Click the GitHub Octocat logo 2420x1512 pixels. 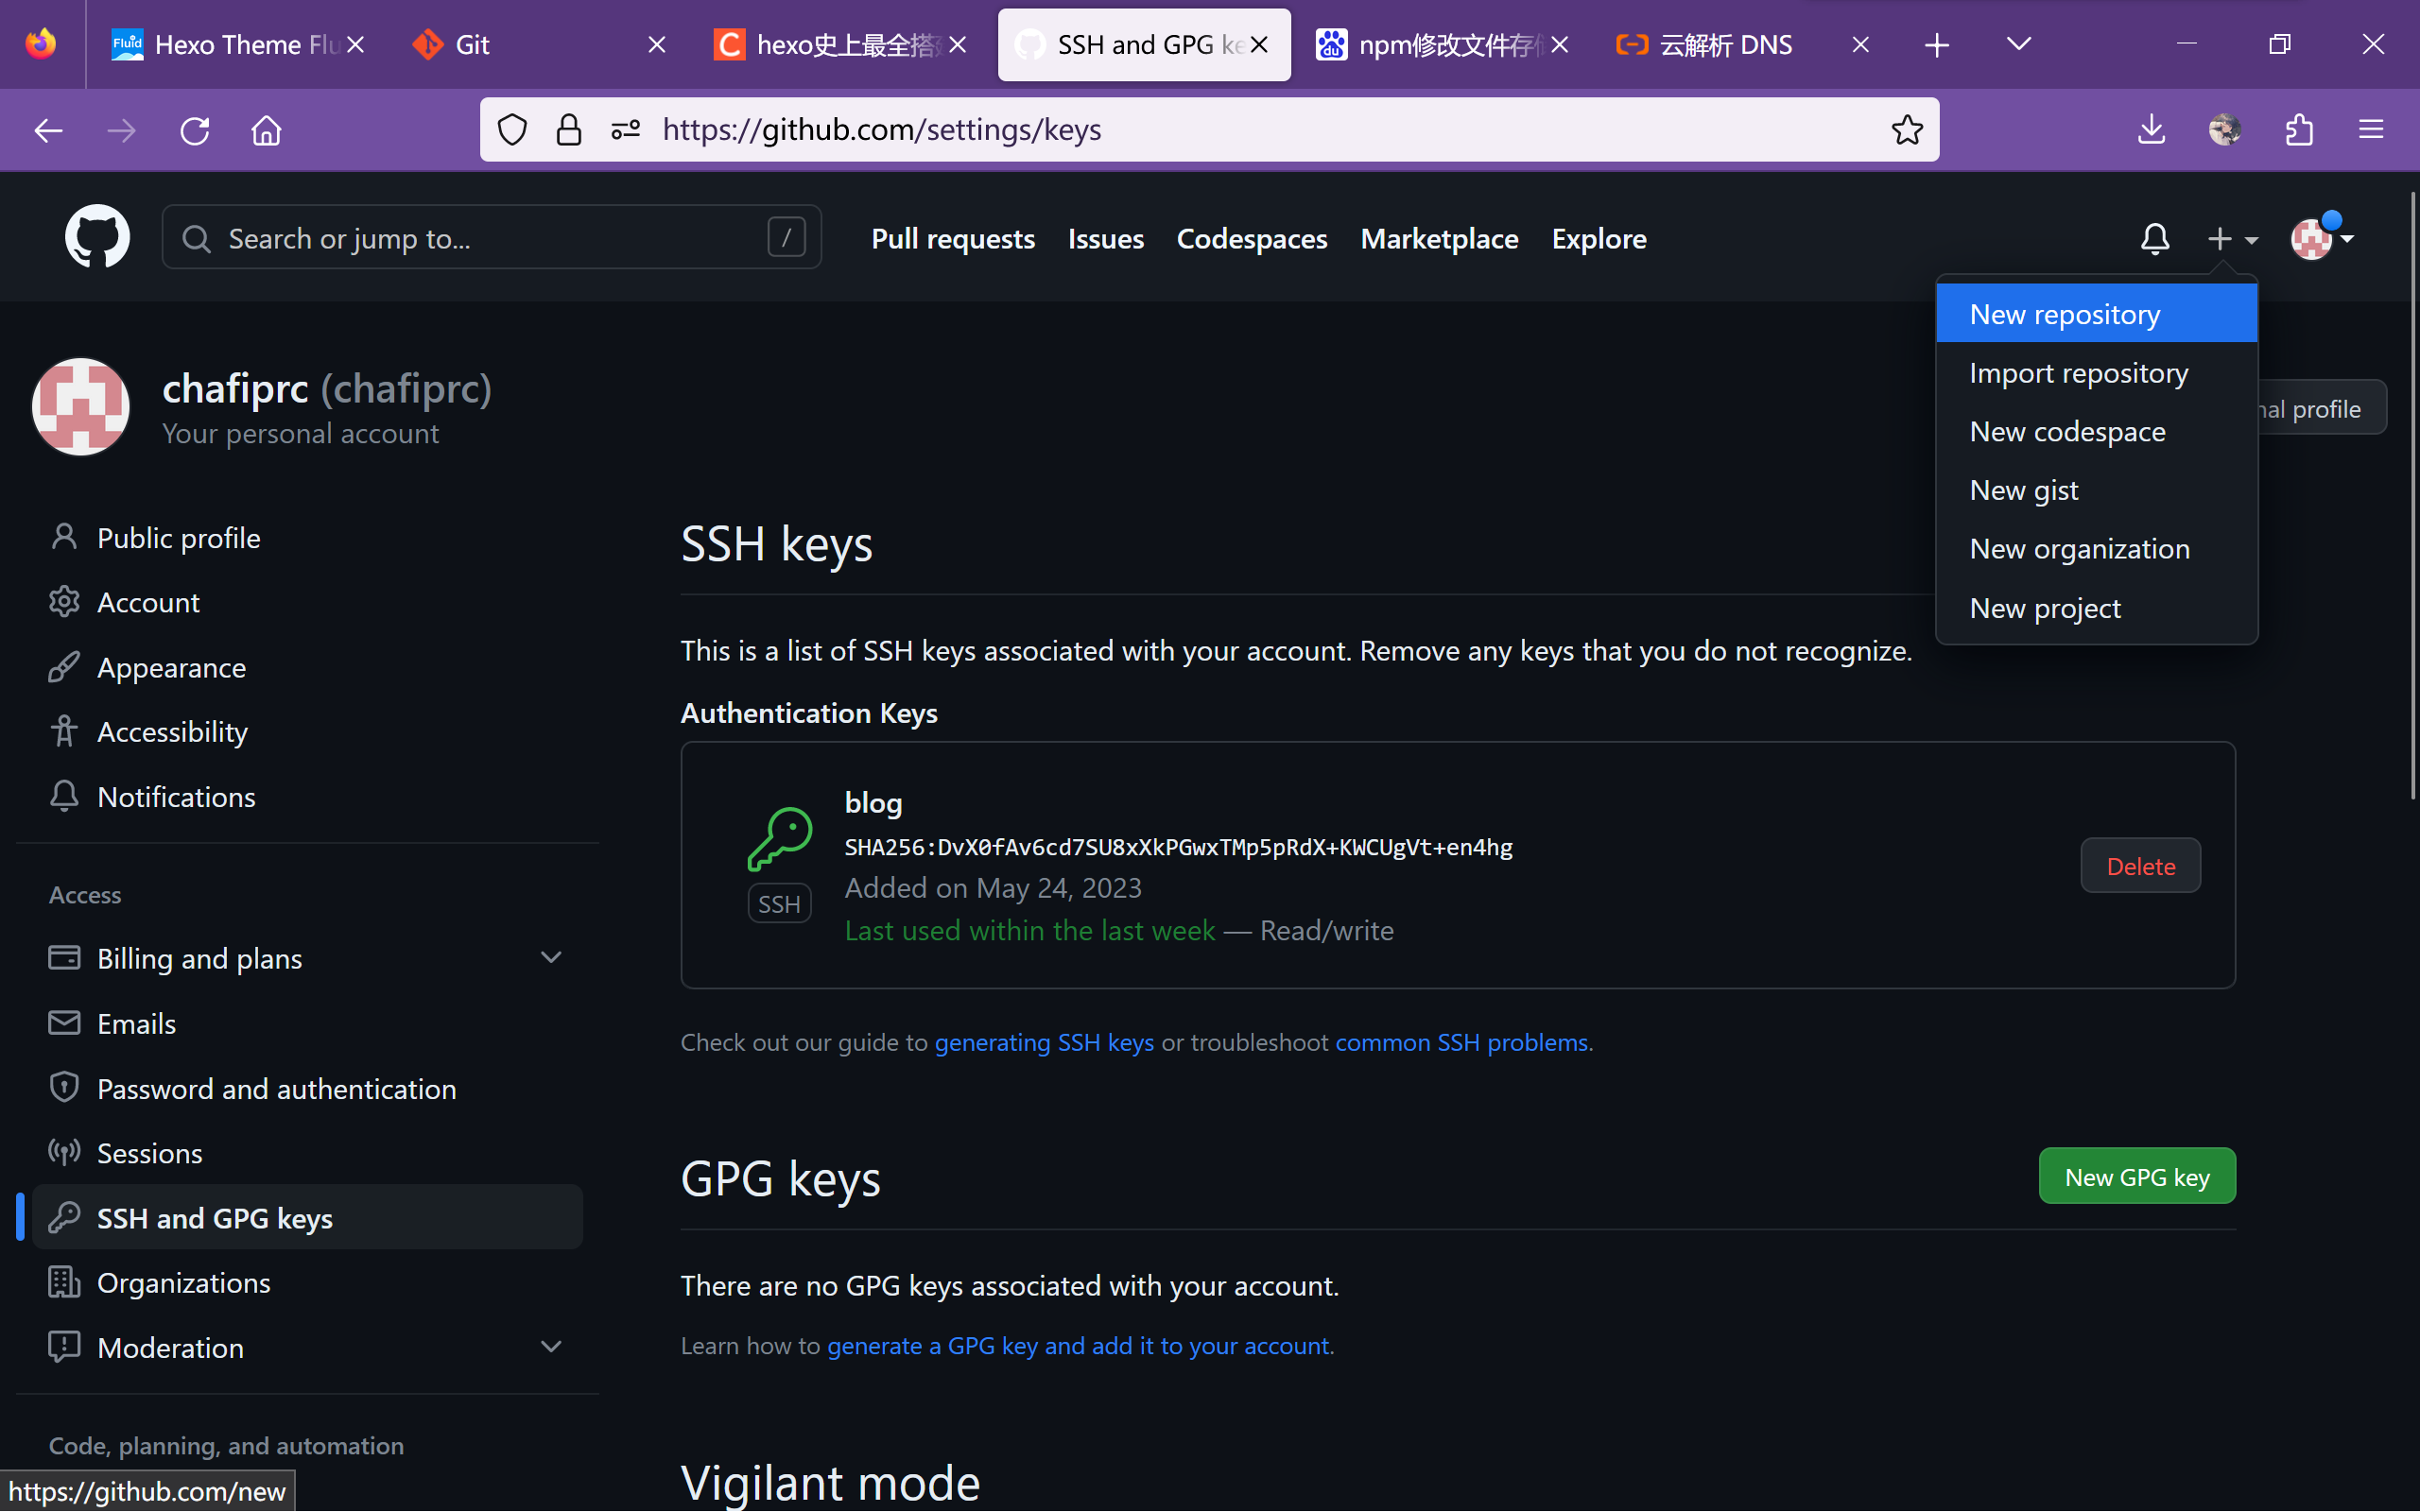(97, 237)
